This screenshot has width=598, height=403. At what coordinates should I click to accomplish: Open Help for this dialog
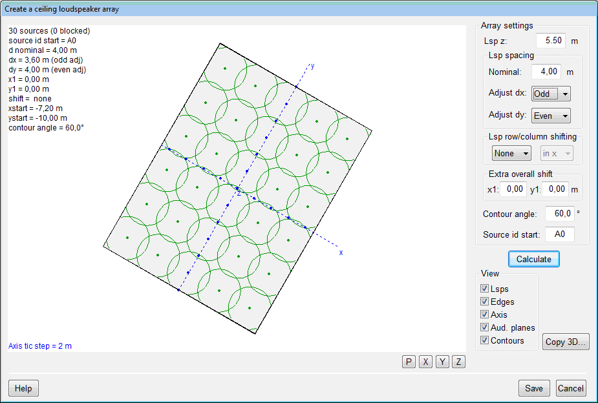point(23,388)
